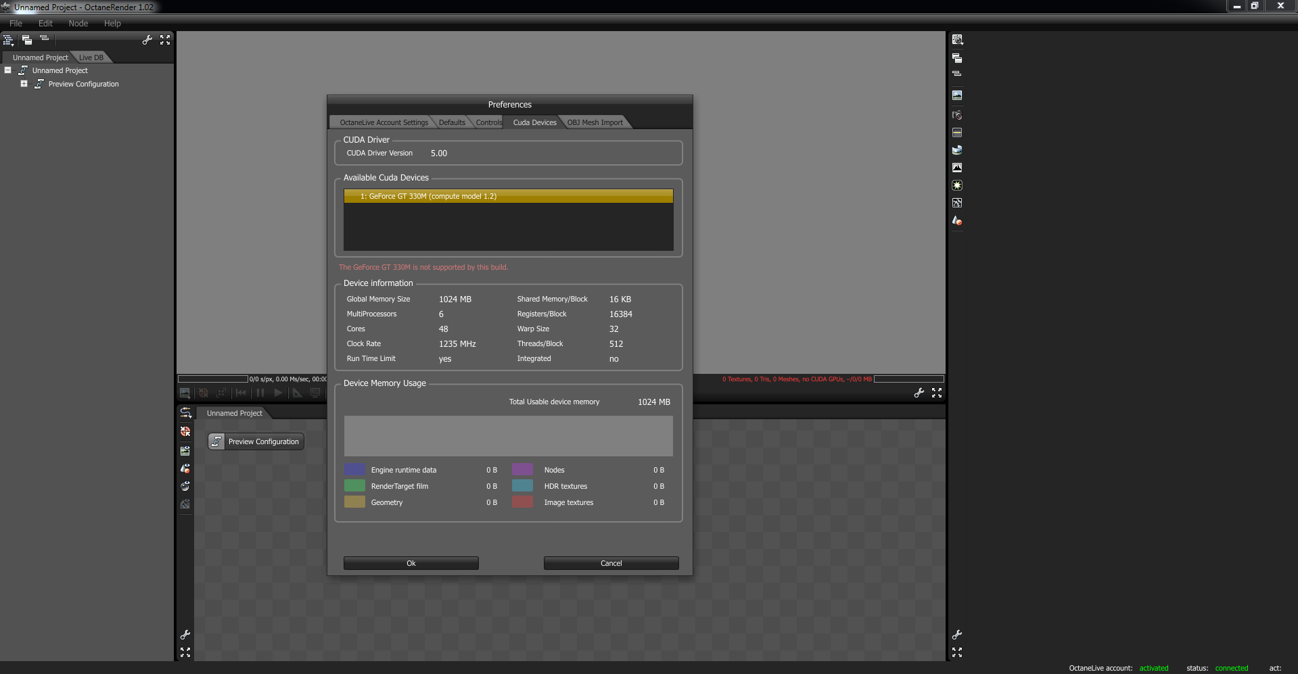Select Unnamed Project in outliner tree

click(x=60, y=70)
